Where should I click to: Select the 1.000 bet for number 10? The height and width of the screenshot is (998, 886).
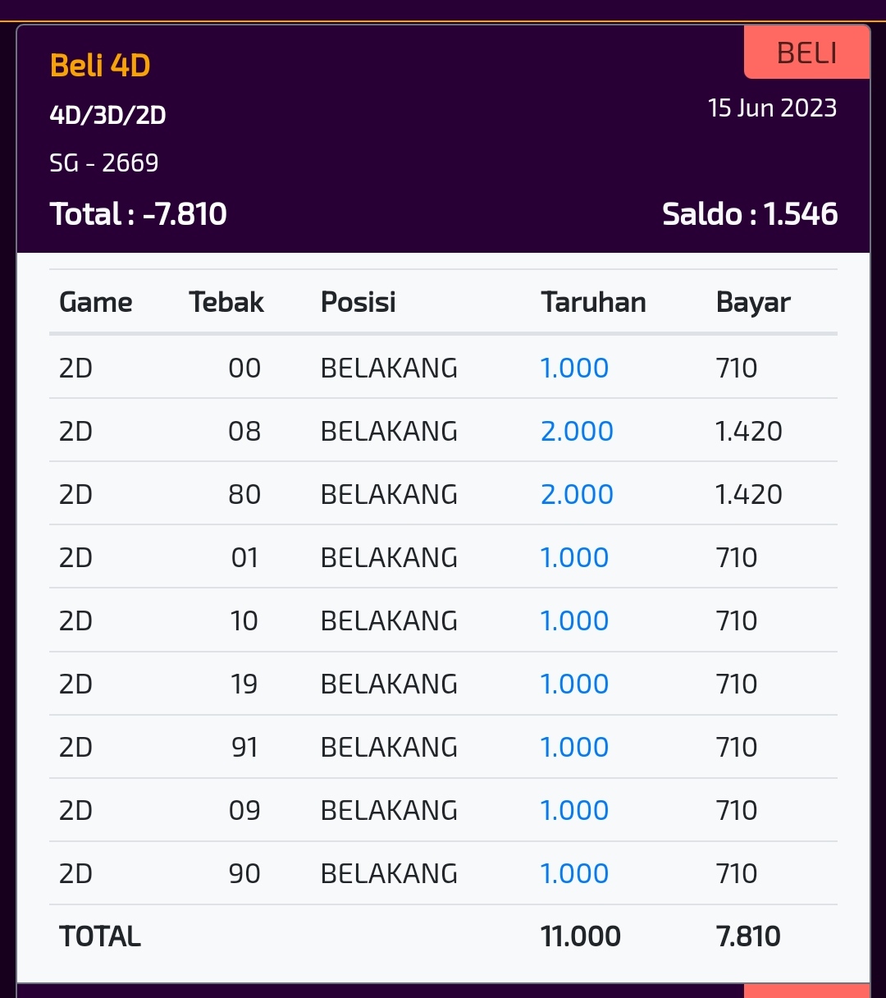click(x=574, y=620)
